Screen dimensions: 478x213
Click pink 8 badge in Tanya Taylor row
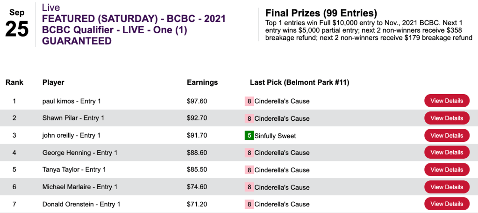[249, 169]
